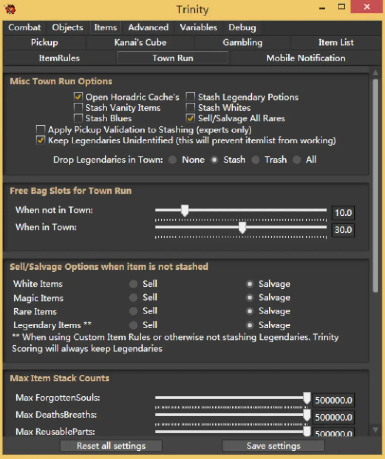Open the Kanai's Cube tab
385x459 pixels.
(x=140, y=43)
